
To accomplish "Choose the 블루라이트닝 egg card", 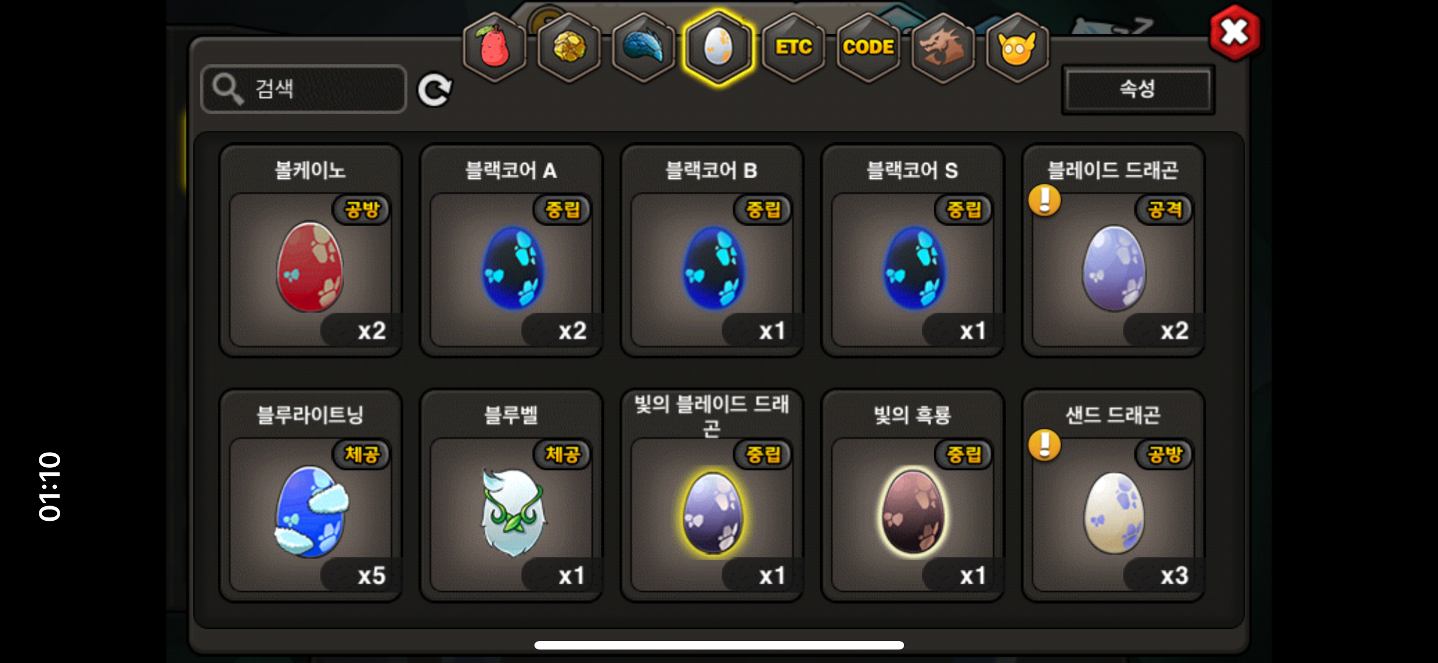I will point(311,495).
